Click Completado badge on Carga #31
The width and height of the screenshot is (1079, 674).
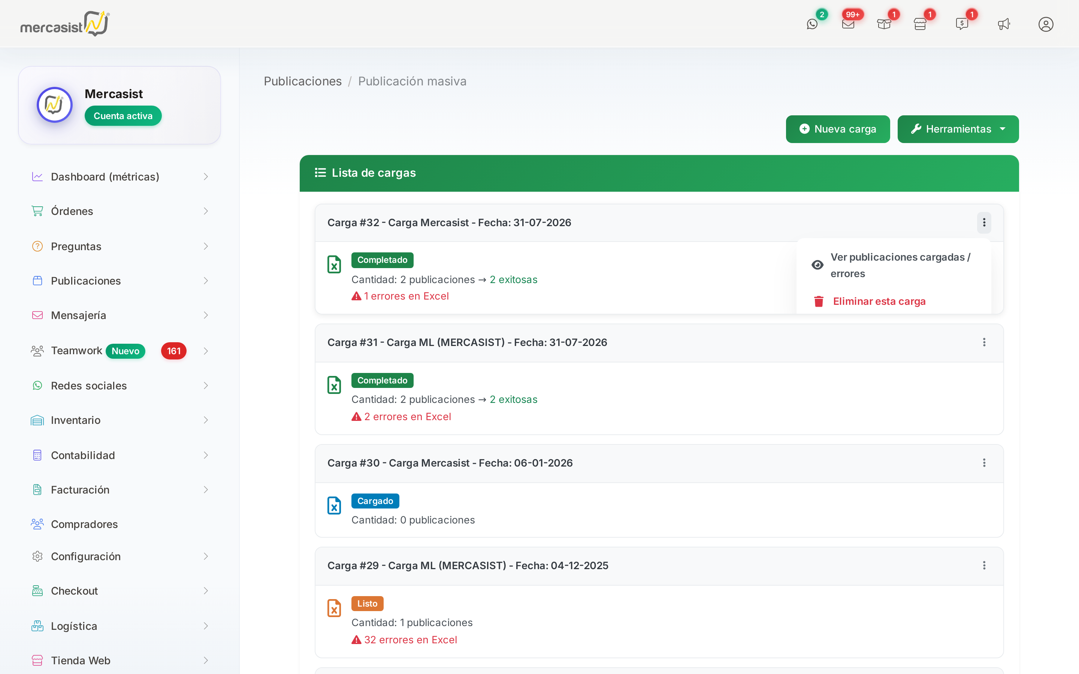(382, 380)
